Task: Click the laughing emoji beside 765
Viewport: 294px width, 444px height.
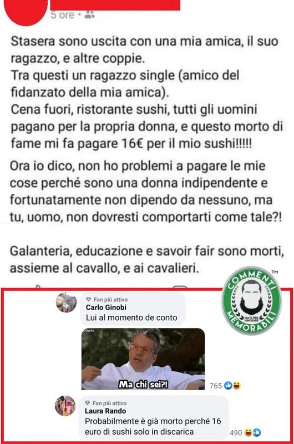Action: (236, 385)
